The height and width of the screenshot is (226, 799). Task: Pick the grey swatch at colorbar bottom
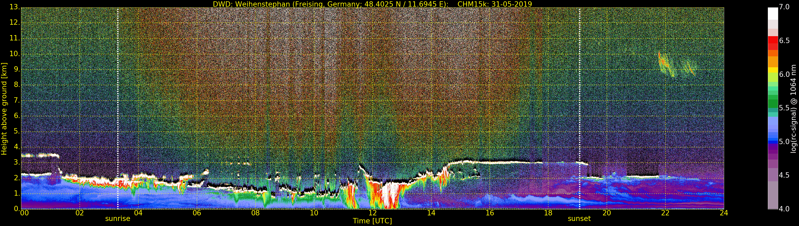773,196
